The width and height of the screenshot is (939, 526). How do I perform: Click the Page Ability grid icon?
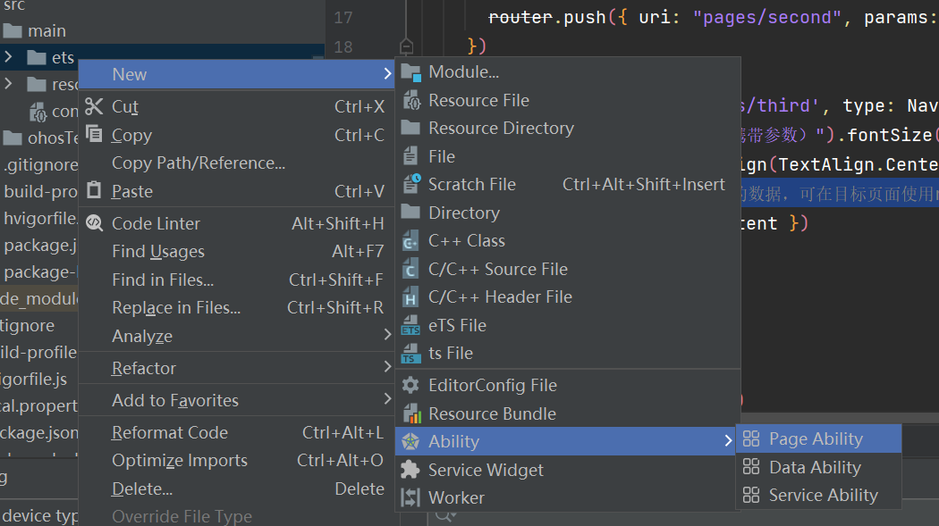[x=751, y=438]
